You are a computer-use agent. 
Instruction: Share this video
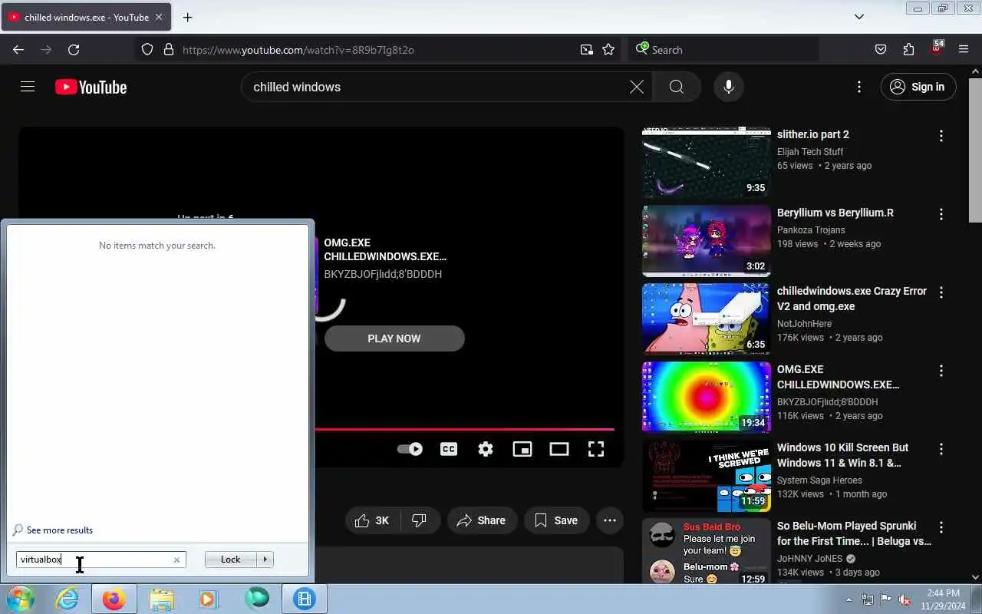pos(482,520)
